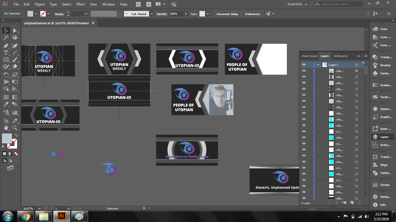396x222 pixels.
Task: Open the 3 pt. Round brush dropdown
Action: (152, 14)
